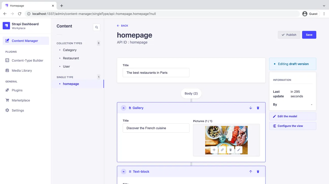This screenshot has width=329, height=184.
Task: Click the Media Library icon
Action: pyautogui.click(x=7, y=70)
